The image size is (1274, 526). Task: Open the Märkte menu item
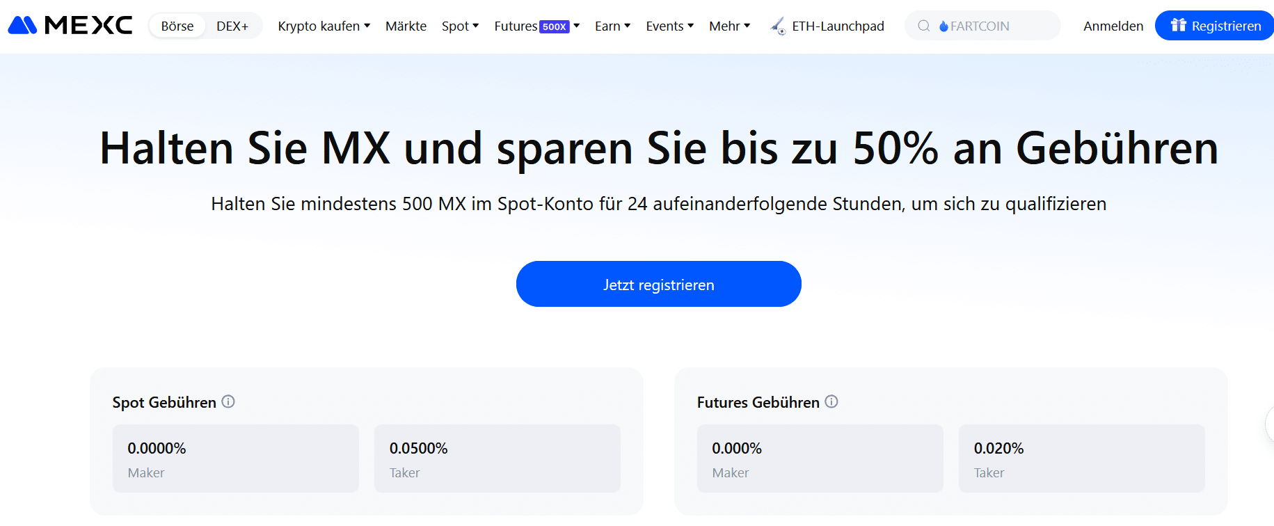click(x=406, y=26)
